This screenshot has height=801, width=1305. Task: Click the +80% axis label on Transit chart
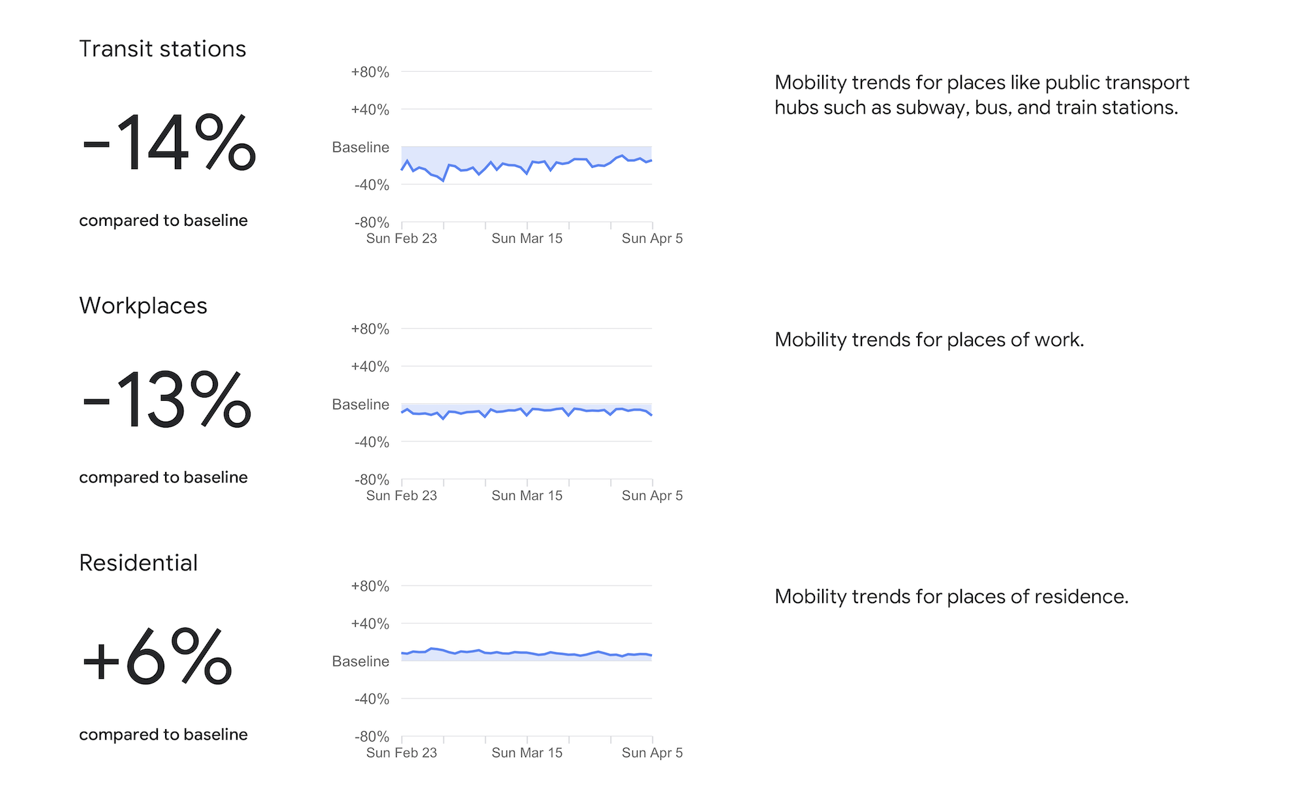pyautogui.click(x=370, y=72)
